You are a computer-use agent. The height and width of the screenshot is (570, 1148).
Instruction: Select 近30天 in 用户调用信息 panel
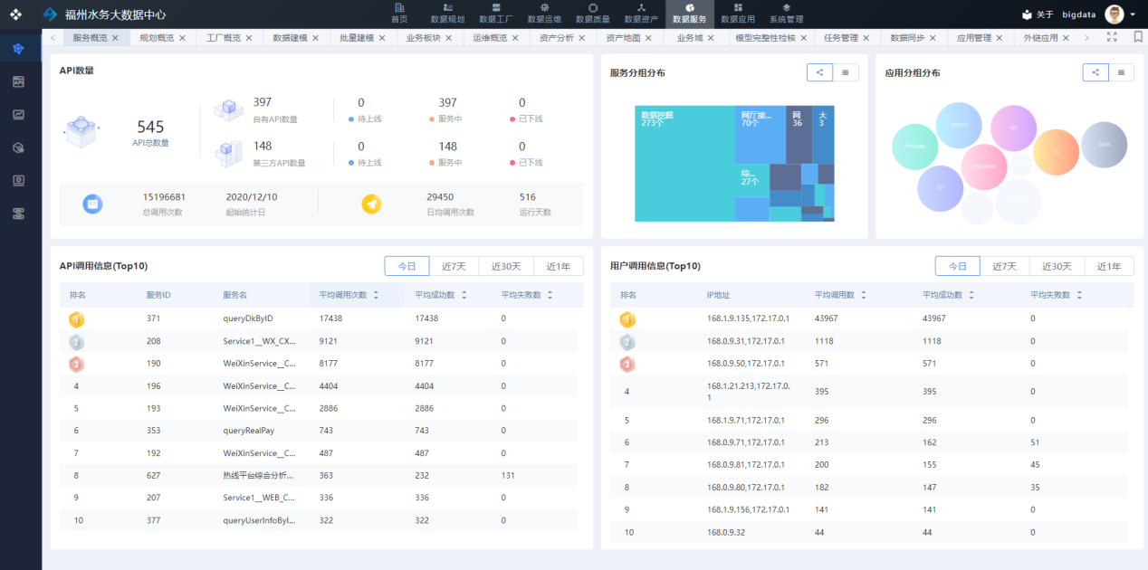tap(1057, 266)
